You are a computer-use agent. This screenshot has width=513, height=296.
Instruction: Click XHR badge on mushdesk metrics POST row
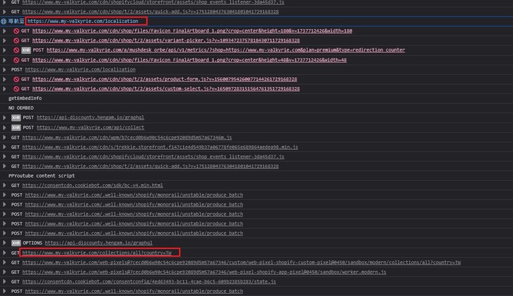[26, 51]
